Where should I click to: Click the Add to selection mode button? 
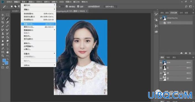point(15,6)
